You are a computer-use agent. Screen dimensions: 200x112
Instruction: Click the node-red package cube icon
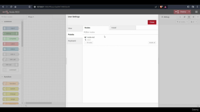pos(85,37)
